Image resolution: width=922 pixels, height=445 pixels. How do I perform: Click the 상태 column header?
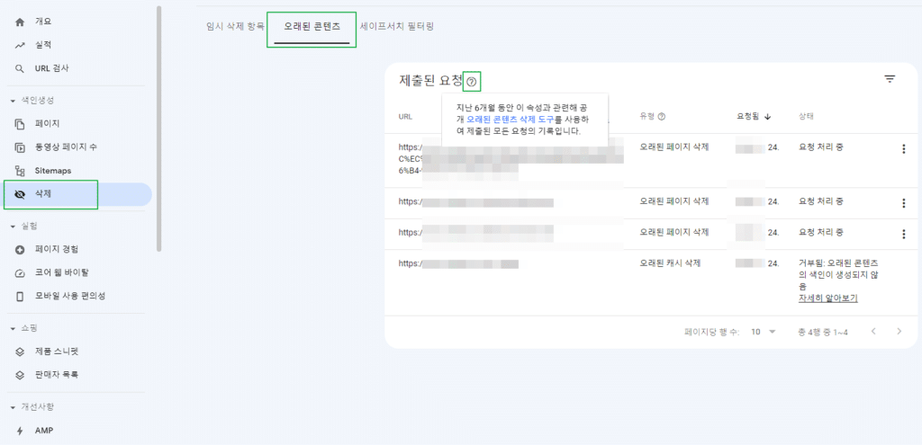coord(806,116)
